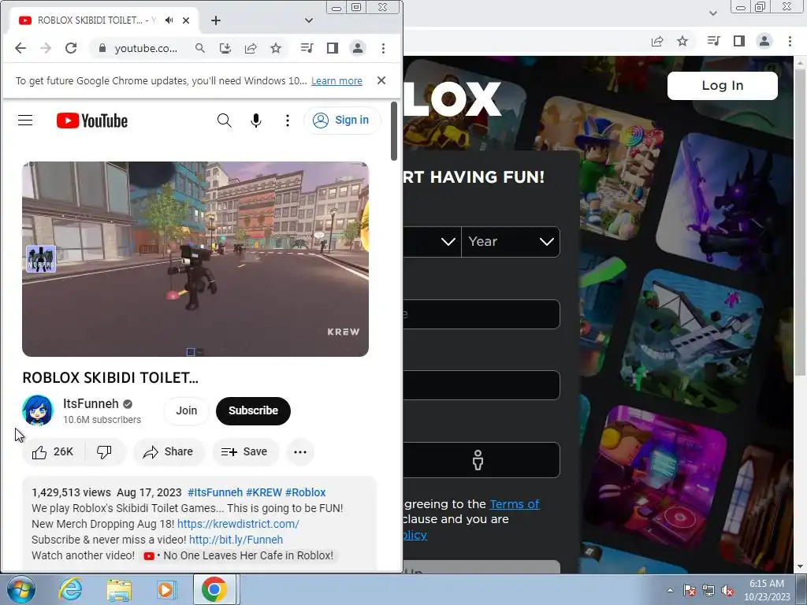Open YouTube search magnifier icon

(224, 121)
